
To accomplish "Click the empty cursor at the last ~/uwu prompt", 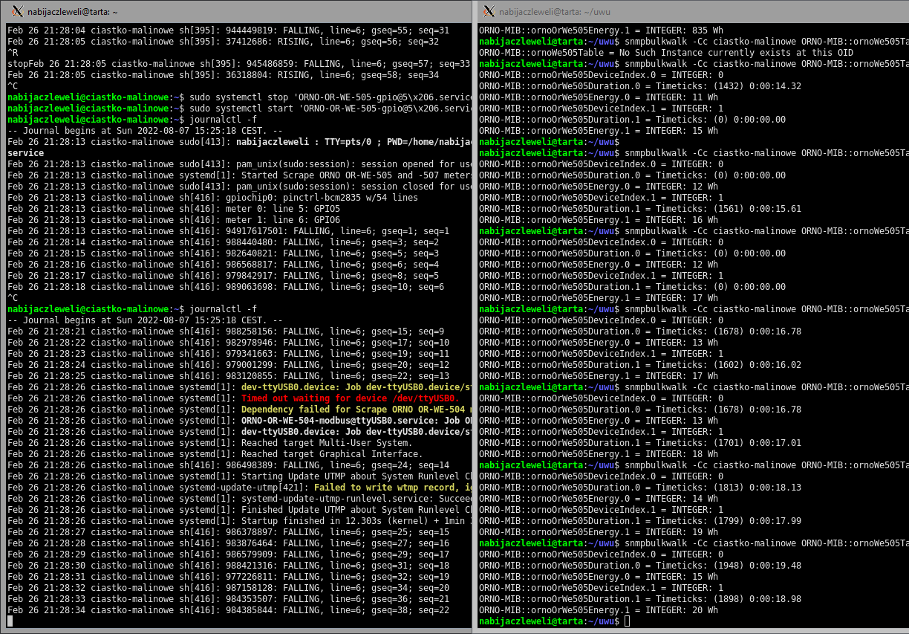I will point(628,621).
